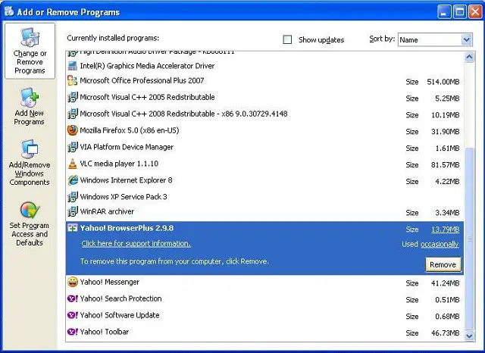Viewport: 485px width, 353px height.
Task: Select Intel(R) Graphics Media Accelerator Driver entry
Action: (264, 66)
